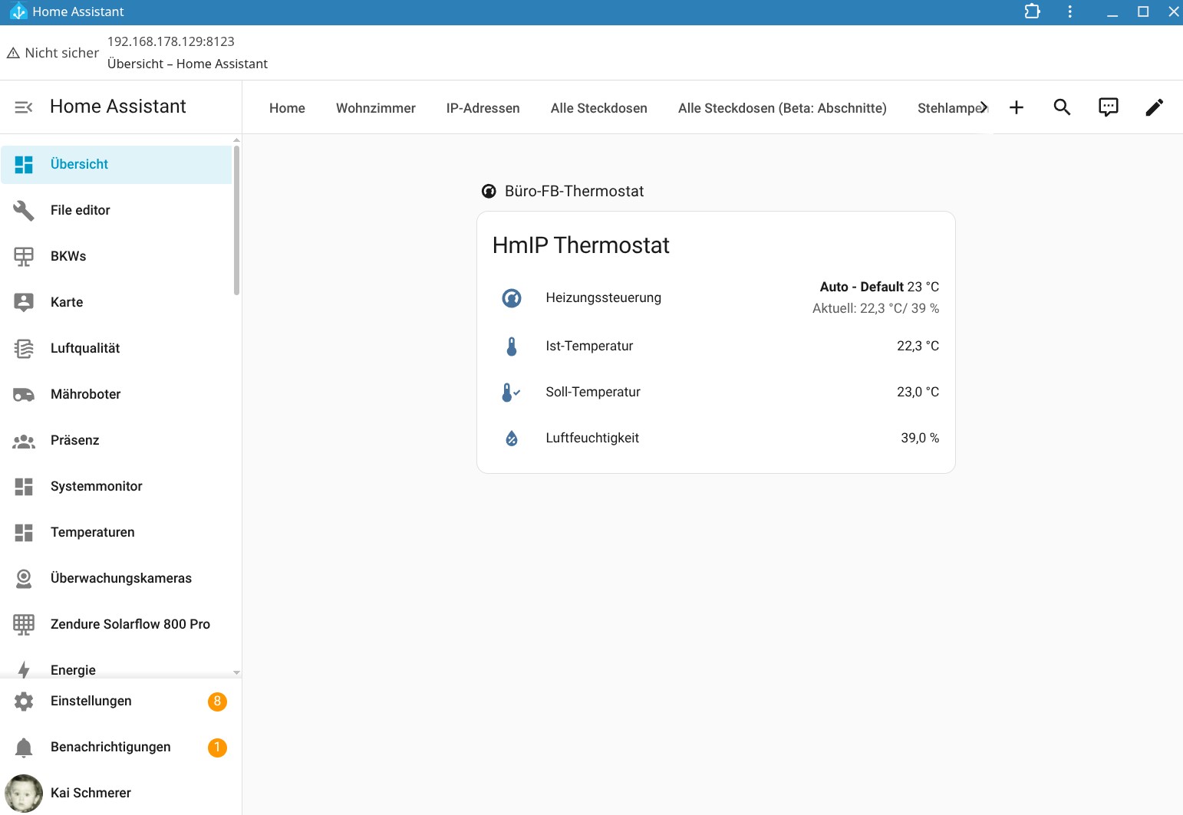This screenshot has height=815, width=1183.
Task: Switch to the Wohnzimmer tab
Action: point(375,108)
